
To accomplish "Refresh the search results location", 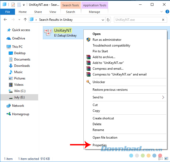I will tap(108, 20).
